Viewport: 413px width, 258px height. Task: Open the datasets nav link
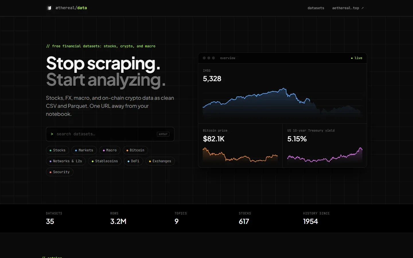pyautogui.click(x=316, y=8)
